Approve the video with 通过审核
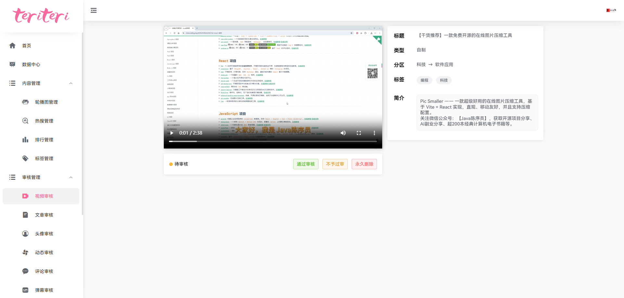The image size is (624, 298). pos(306,164)
